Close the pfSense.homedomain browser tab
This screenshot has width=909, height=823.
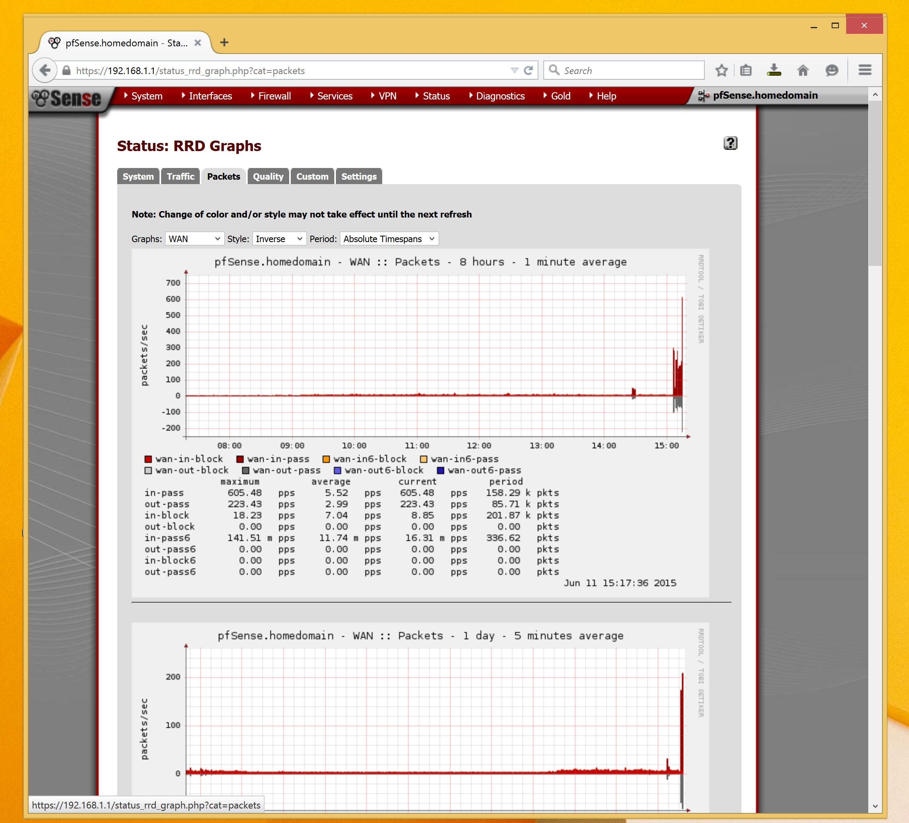click(197, 43)
